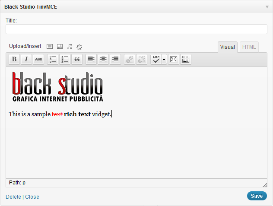Align text center
Image resolution: width=273 pixels, height=206 pixels.
(x=103, y=59)
